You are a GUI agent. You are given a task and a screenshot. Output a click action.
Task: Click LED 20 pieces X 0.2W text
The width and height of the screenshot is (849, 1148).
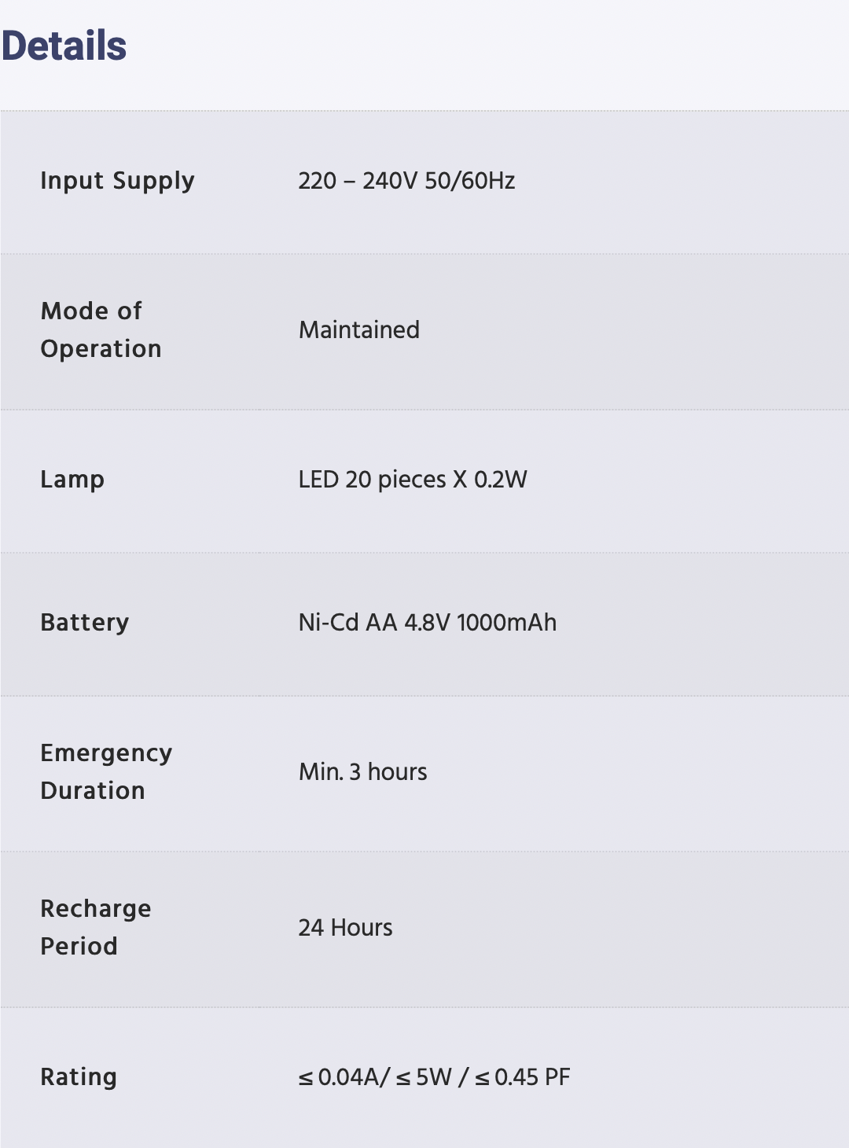[413, 480]
